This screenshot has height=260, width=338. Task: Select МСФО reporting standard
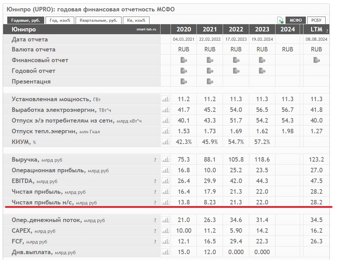296,20
